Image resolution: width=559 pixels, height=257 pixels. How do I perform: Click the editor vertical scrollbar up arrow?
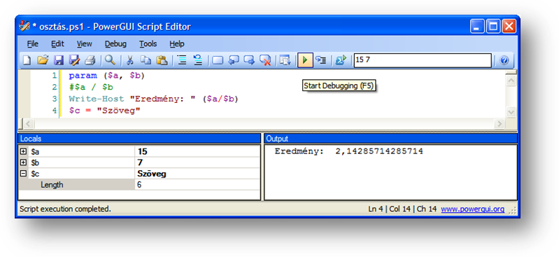point(511,81)
